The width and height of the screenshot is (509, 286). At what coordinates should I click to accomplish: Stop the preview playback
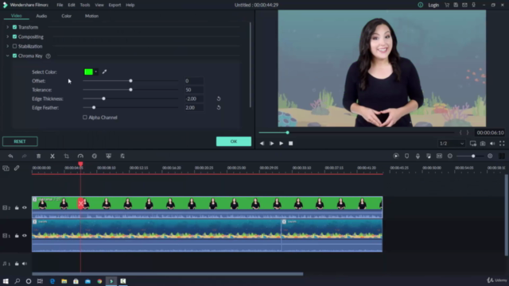291,143
